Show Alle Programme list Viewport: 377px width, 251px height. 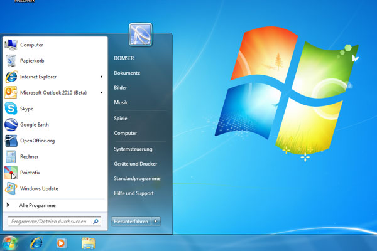[x=38, y=205]
